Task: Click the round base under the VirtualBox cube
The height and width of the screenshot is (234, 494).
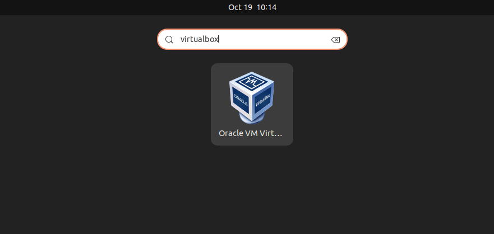Action: (x=252, y=119)
